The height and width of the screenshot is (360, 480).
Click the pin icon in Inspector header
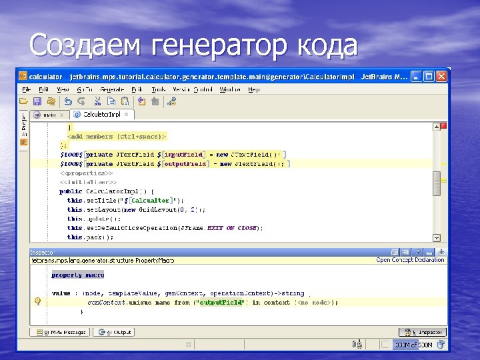click(417, 252)
